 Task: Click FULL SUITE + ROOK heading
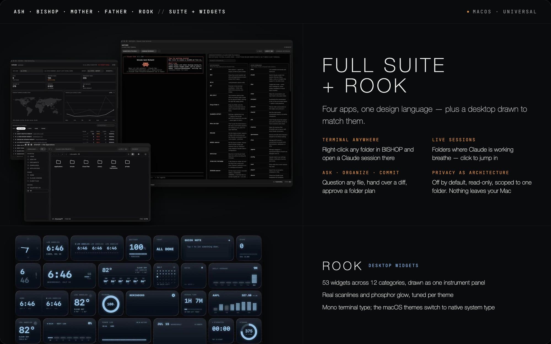click(383, 75)
